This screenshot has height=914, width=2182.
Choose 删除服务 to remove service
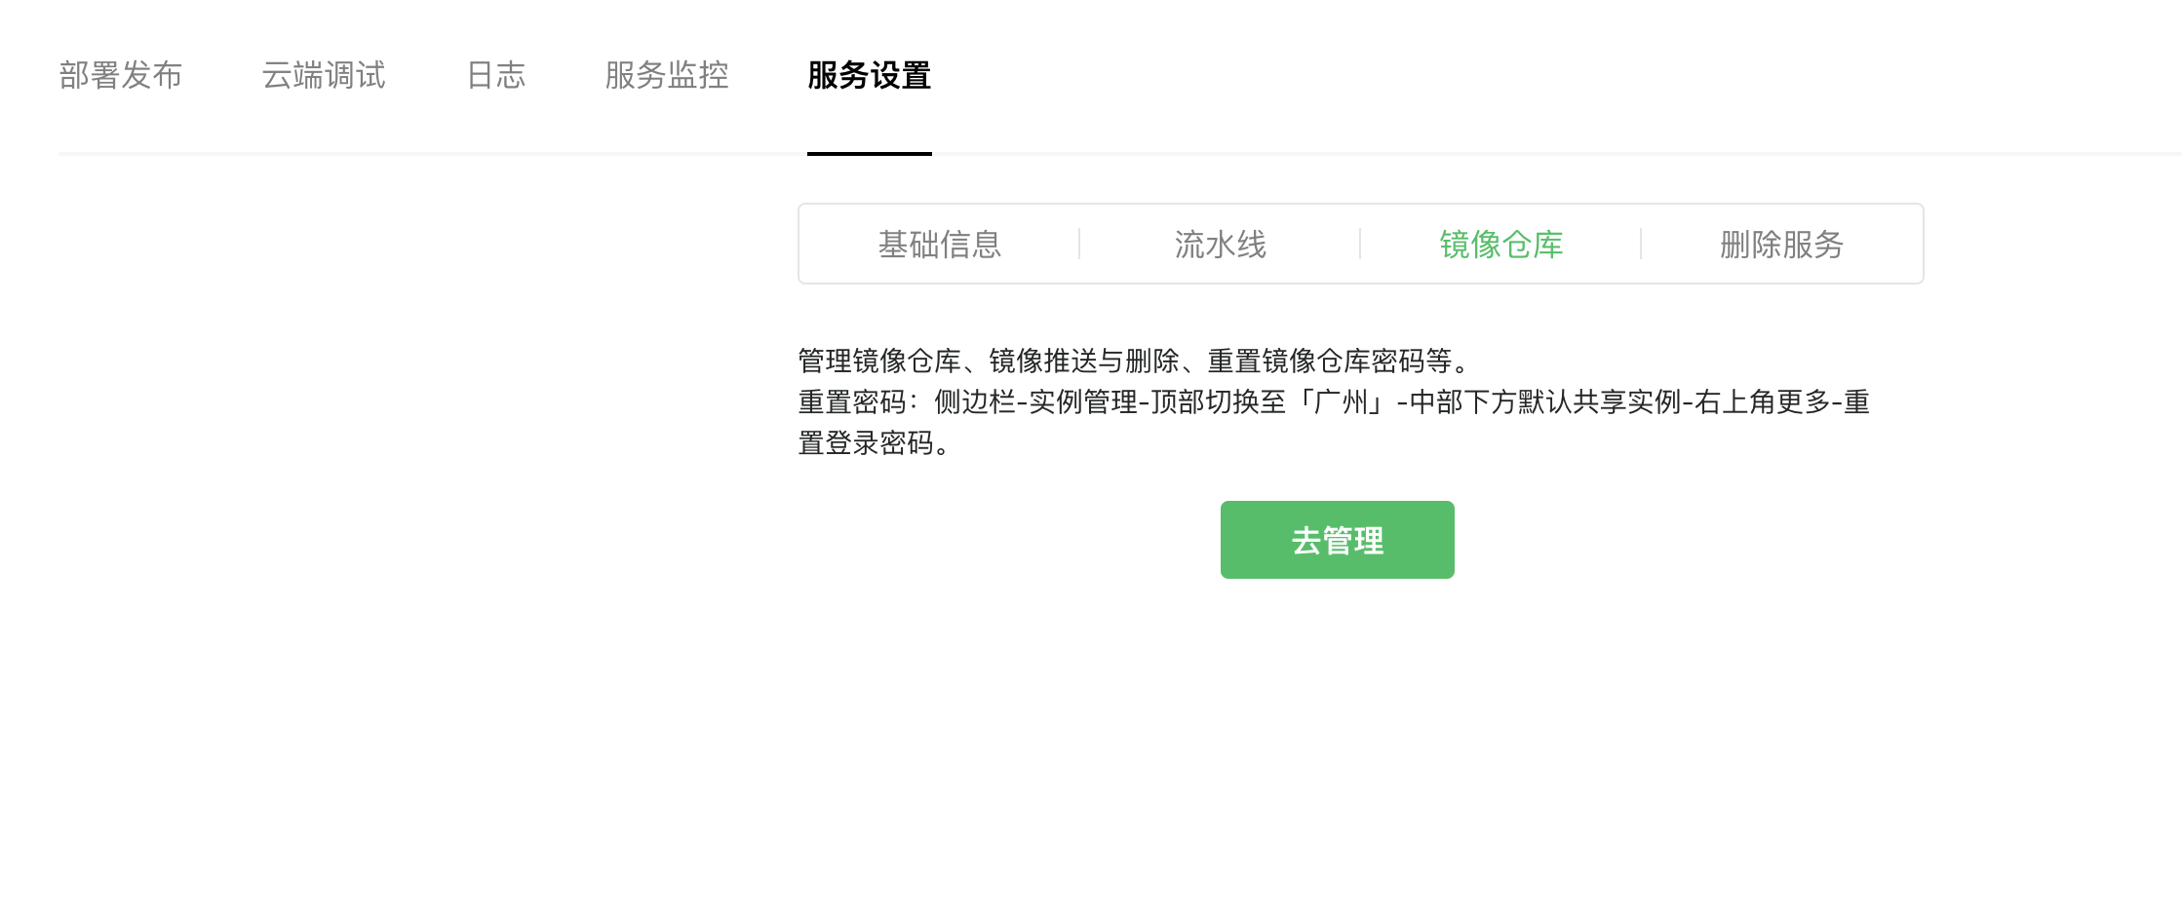1782,244
